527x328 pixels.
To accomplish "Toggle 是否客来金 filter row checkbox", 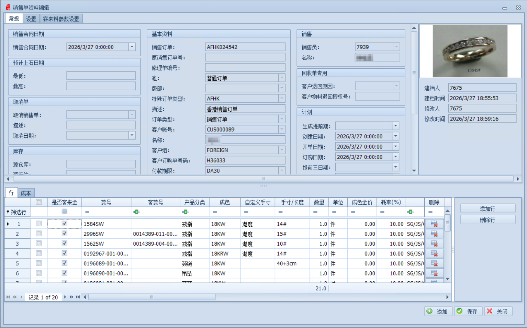I will pyautogui.click(x=64, y=212).
